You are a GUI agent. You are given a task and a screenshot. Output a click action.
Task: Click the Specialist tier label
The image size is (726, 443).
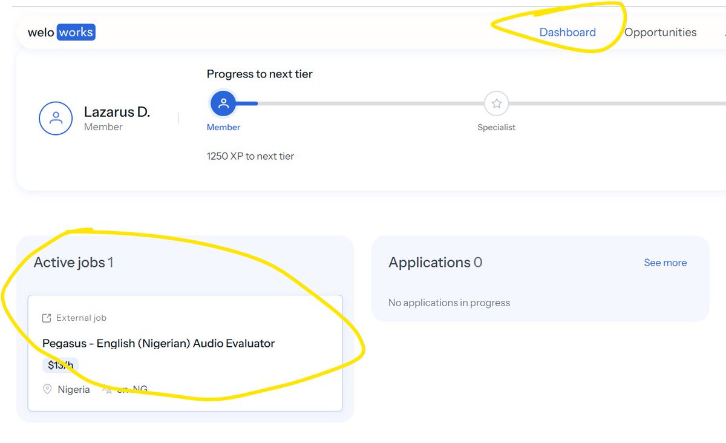496,127
